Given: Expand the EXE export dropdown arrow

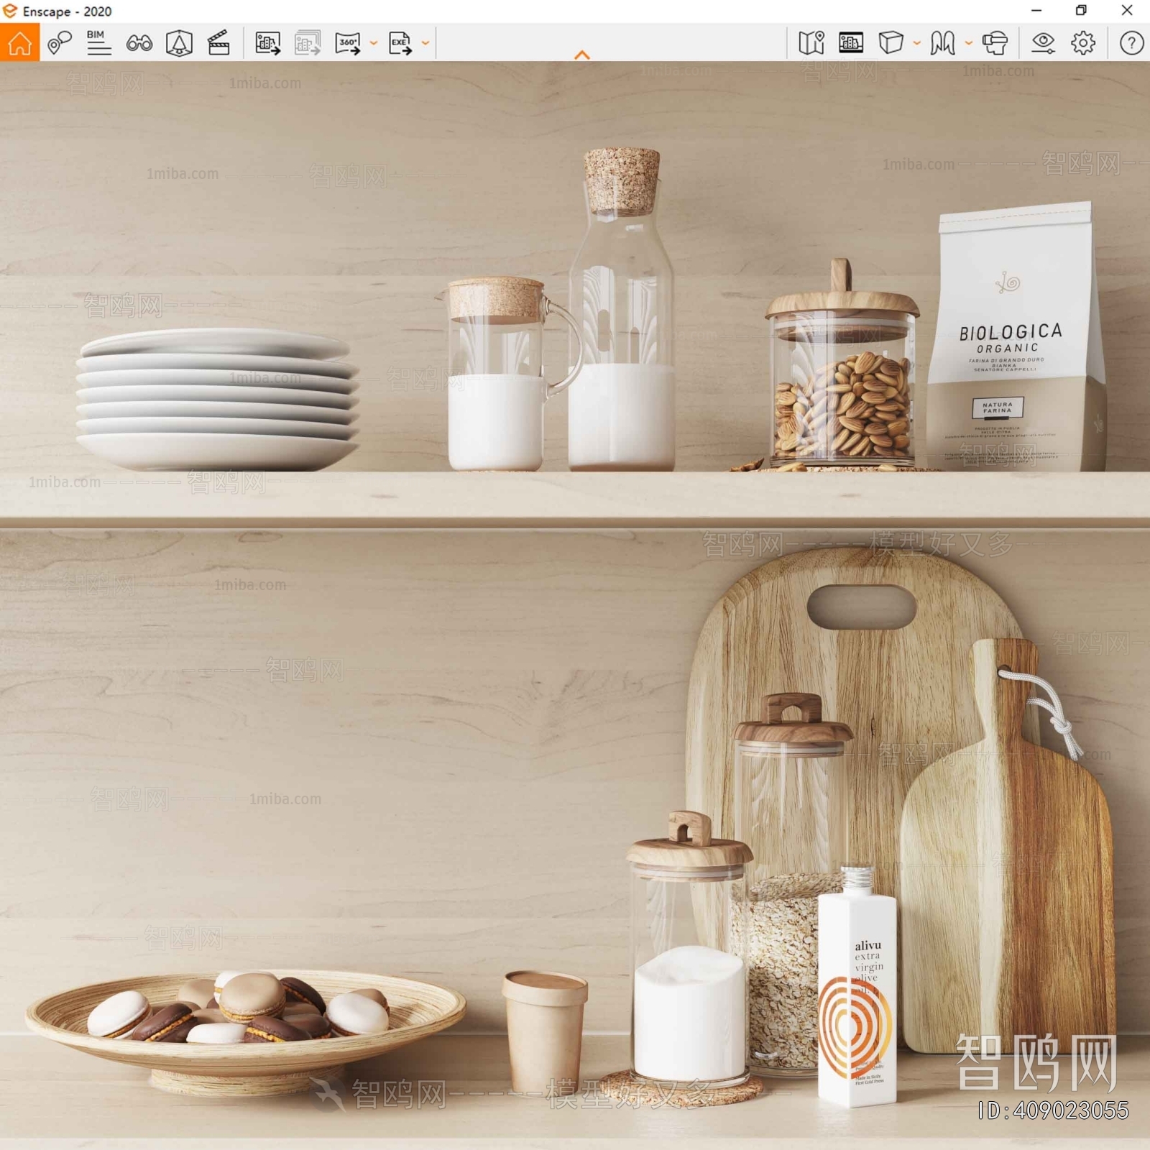Looking at the screenshot, I should (425, 43).
